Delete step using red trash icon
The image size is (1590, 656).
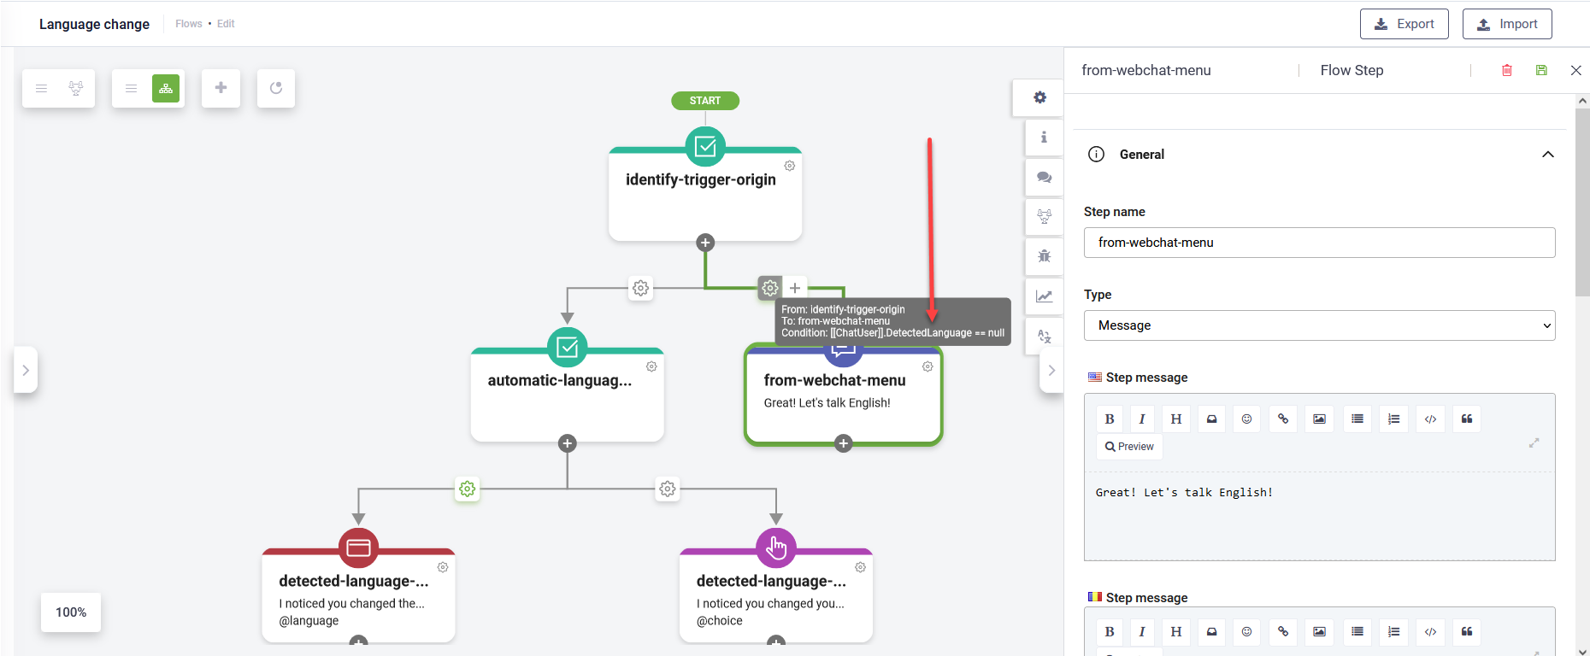tap(1507, 70)
